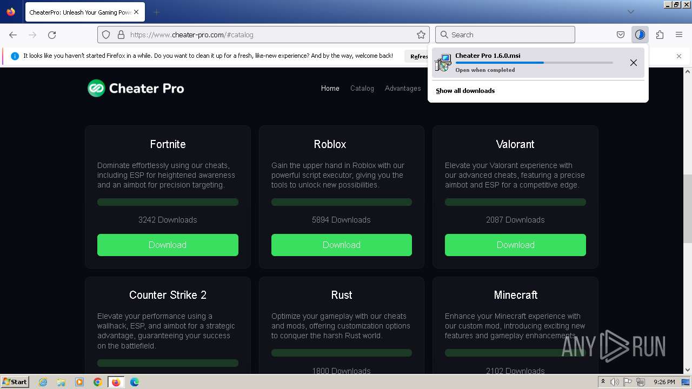Click the Fortnite card title

click(x=168, y=144)
